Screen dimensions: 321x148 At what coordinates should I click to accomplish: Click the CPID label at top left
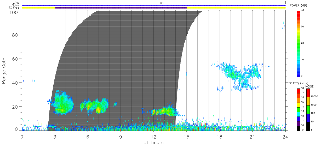point(16,3)
